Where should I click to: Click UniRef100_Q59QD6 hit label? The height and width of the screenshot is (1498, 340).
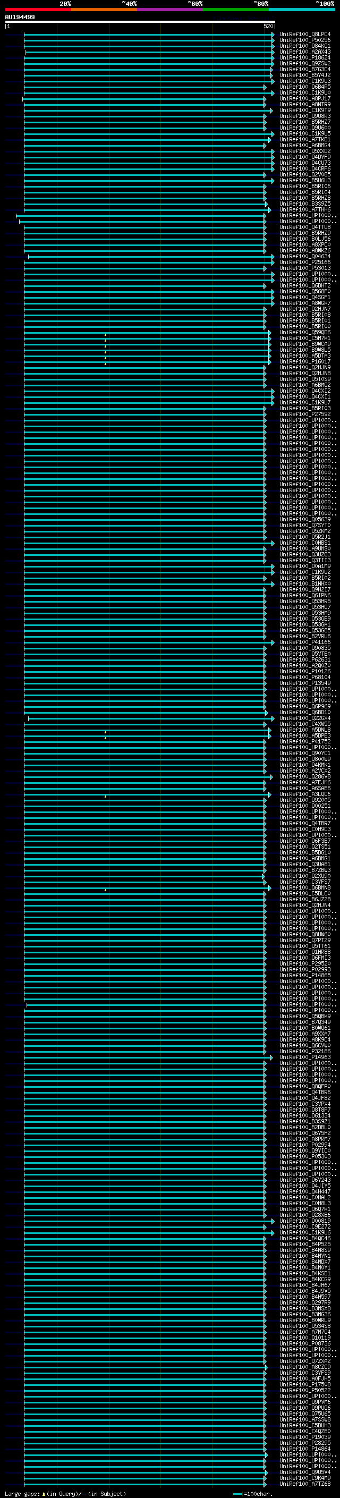click(305, 333)
